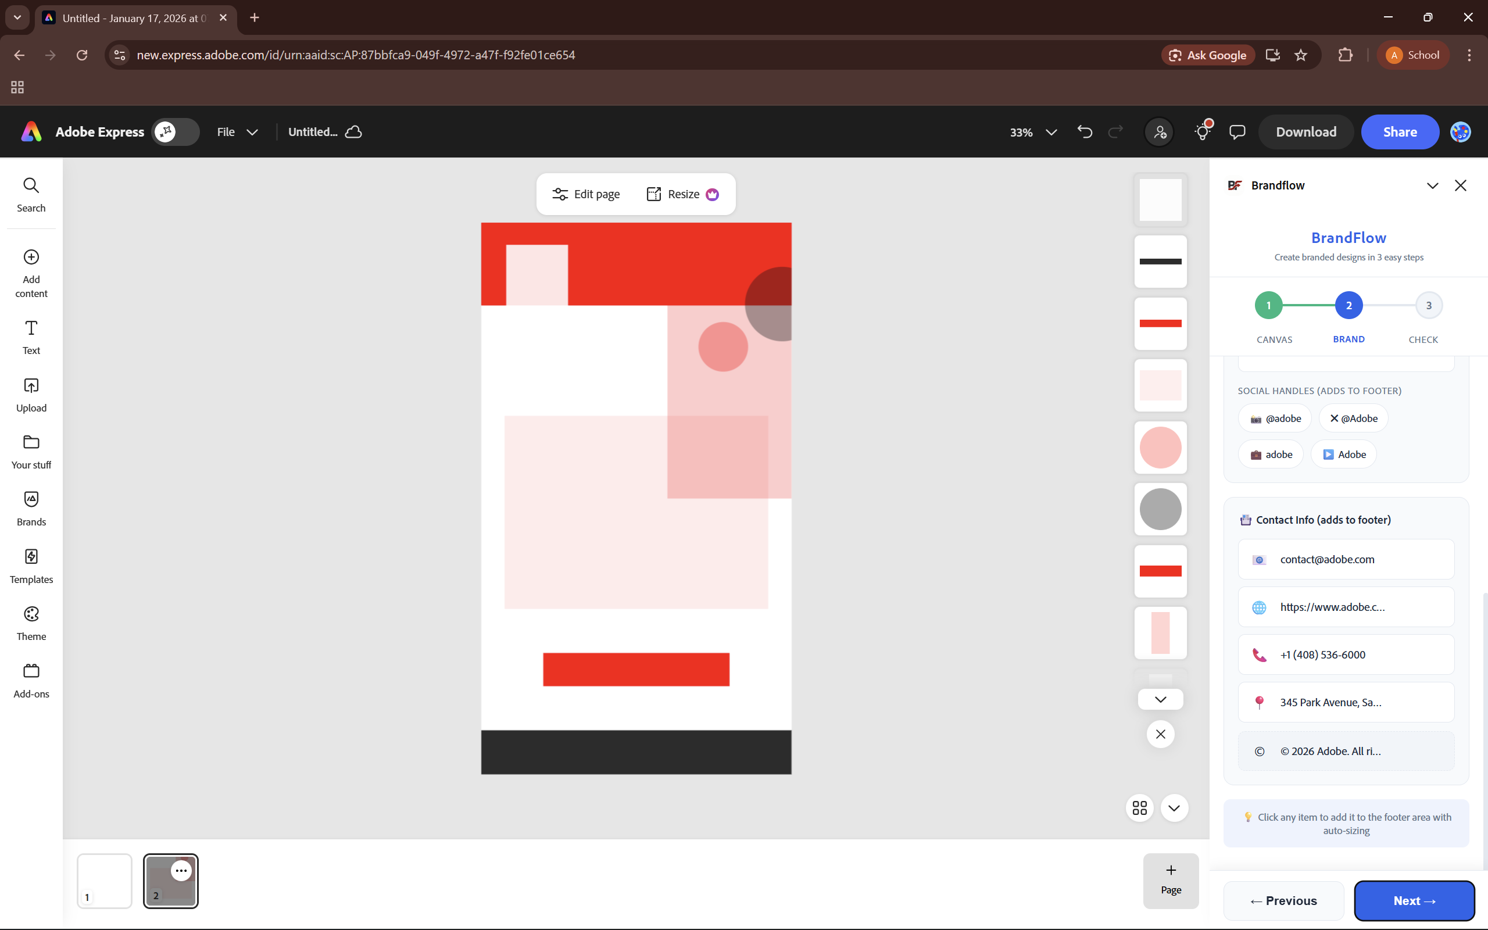Open the grid view icon
This screenshot has height=930, width=1488.
tap(1139, 807)
